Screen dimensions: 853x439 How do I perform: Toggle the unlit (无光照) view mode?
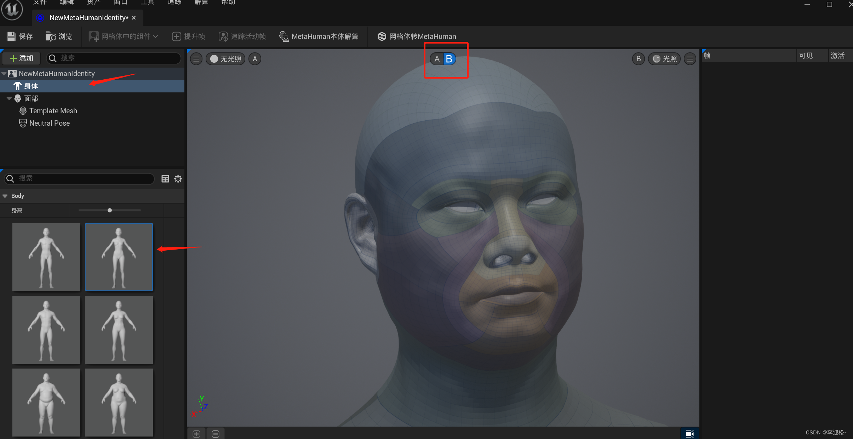pos(225,59)
